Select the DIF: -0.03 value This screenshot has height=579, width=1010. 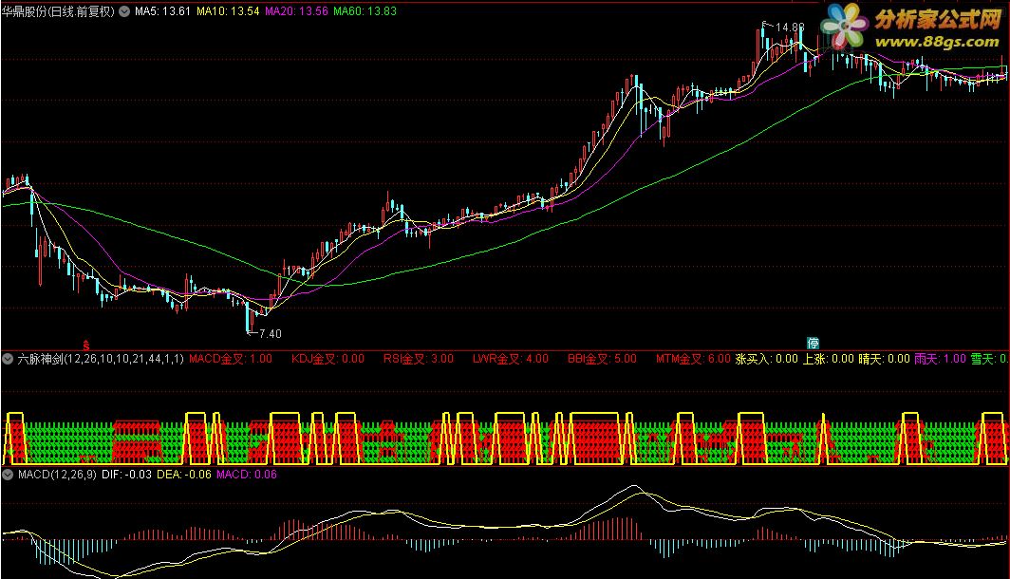[127, 475]
